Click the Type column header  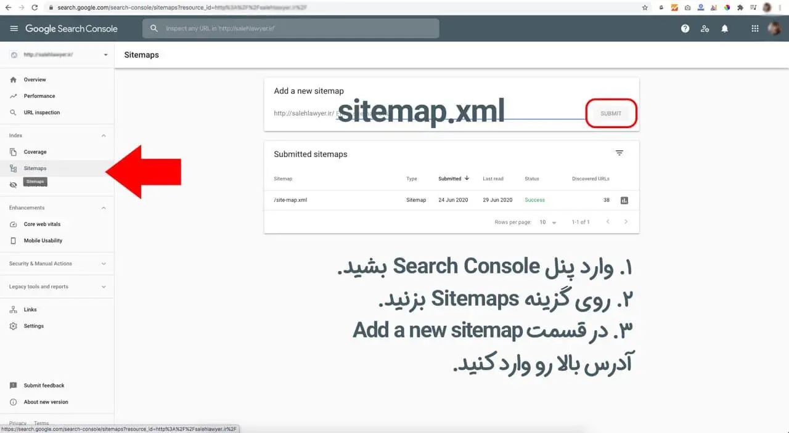tap(412, 179)
